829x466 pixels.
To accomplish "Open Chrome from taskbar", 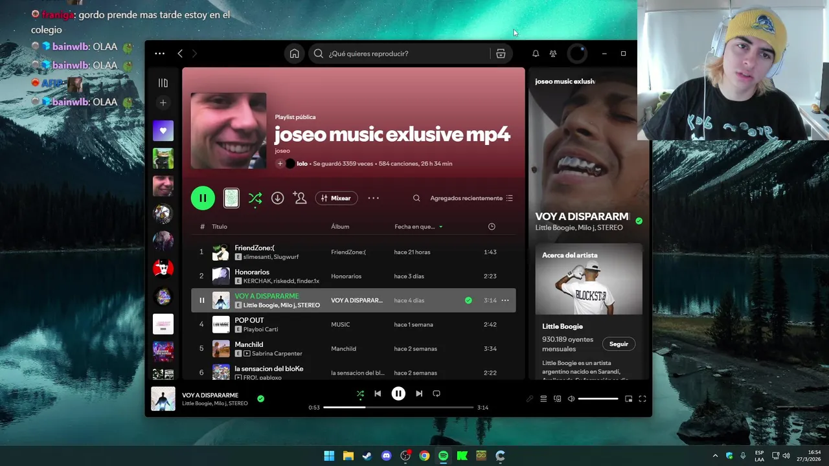I will (x=424, y=456).
